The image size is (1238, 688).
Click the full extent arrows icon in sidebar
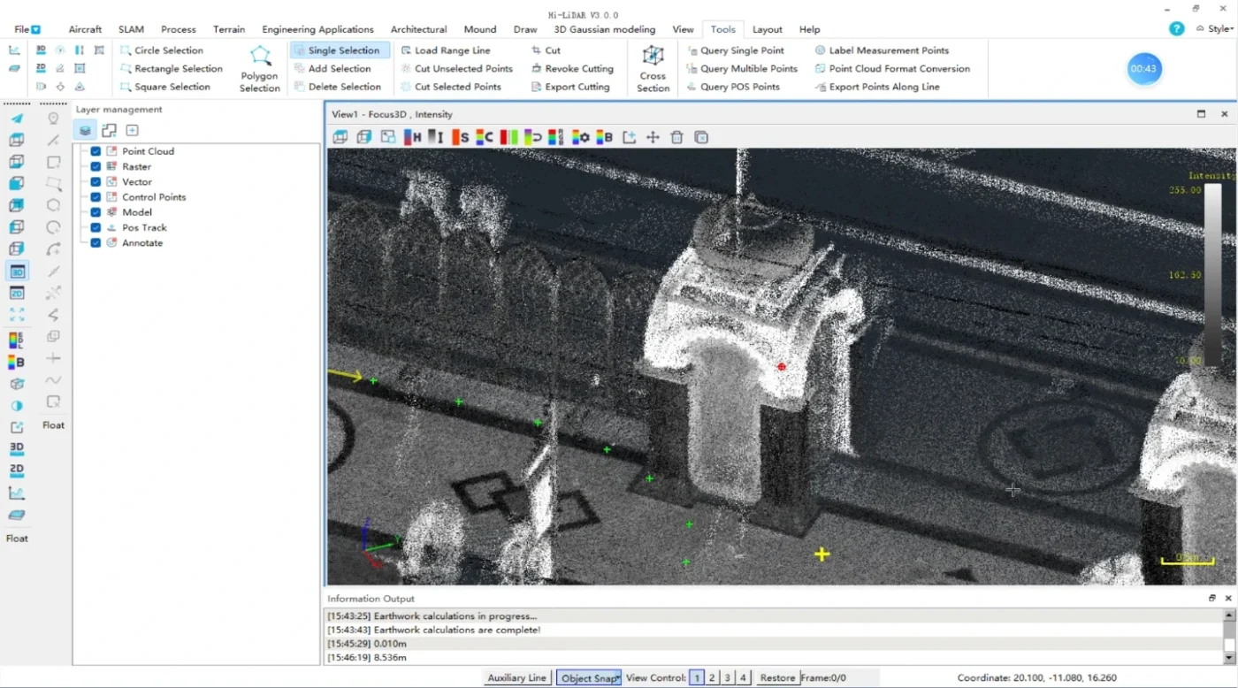[17, 314]
